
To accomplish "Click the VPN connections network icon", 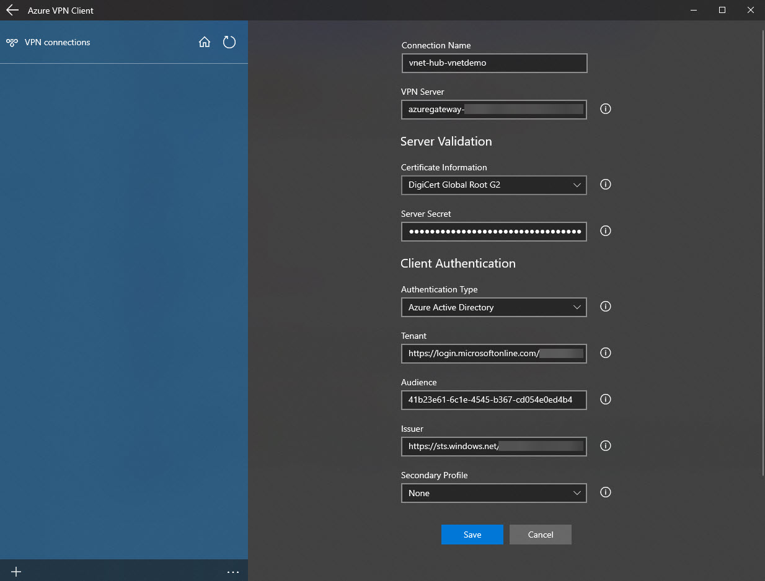I will (x=12, y=42).
